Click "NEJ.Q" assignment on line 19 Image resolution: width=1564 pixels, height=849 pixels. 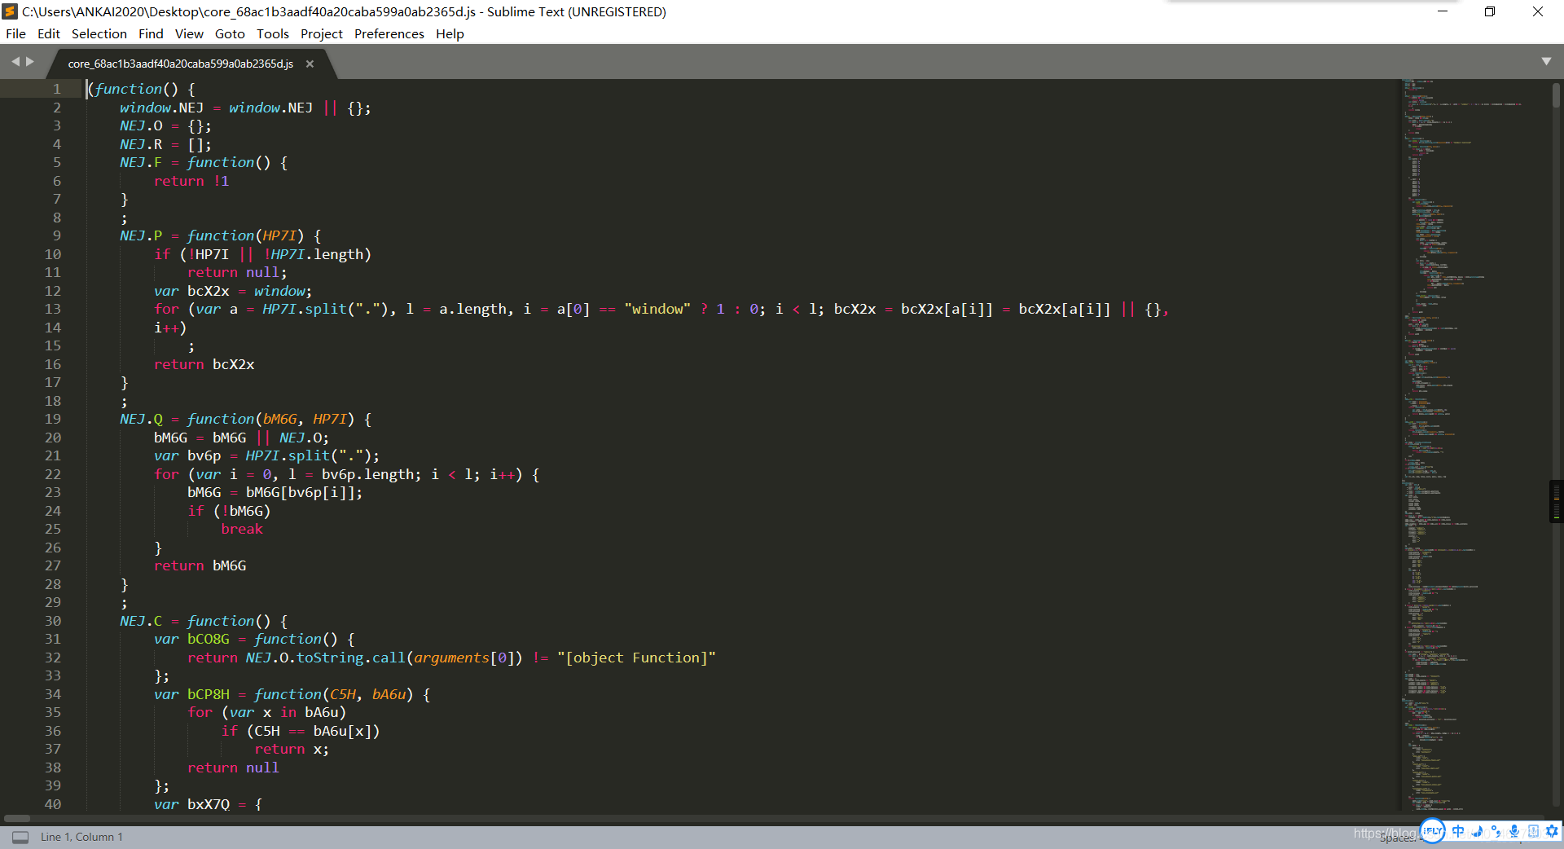pyautogui.click(x=141, y=419)
